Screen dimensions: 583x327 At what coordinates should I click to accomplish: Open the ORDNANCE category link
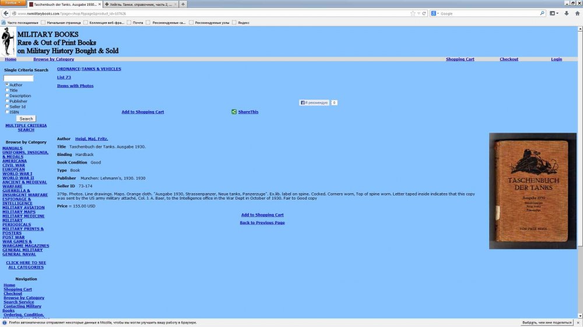[x=68, y=69]
